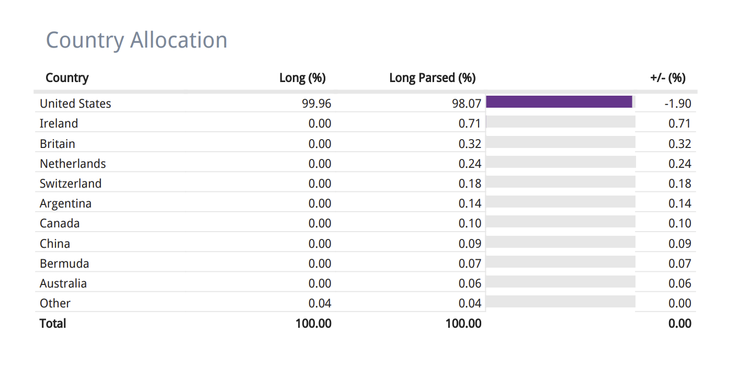Select the Canada row label

point(60,223)
